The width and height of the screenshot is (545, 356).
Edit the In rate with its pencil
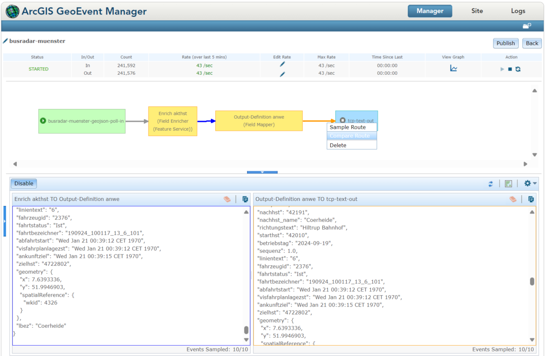click(282, 64)
